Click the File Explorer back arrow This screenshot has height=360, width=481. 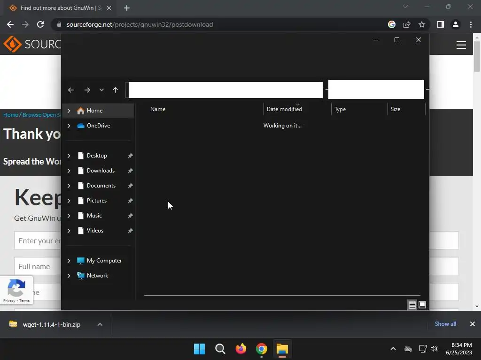click(71, 90)
